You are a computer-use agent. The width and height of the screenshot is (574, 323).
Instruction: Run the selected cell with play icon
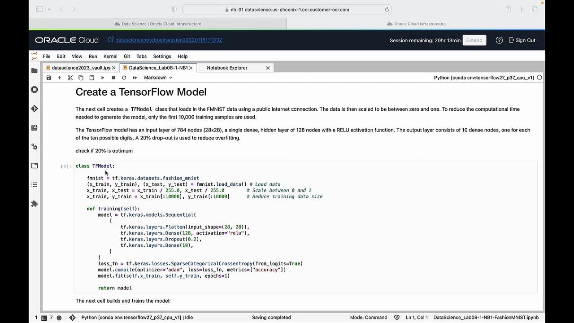click(x=102, y=78)
